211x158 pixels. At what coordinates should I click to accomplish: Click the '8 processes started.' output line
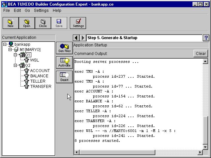pyautogui.click(x=97, y=141)
